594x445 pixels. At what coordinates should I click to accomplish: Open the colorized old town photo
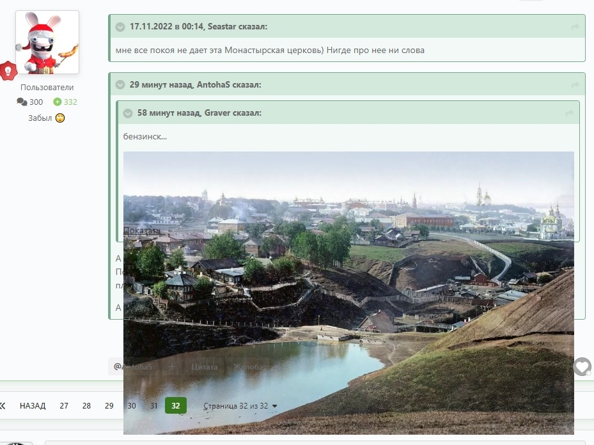pyautogui.click(x=348, y=293)
